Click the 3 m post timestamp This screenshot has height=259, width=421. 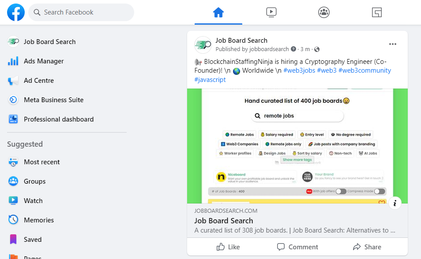(305, 49)
